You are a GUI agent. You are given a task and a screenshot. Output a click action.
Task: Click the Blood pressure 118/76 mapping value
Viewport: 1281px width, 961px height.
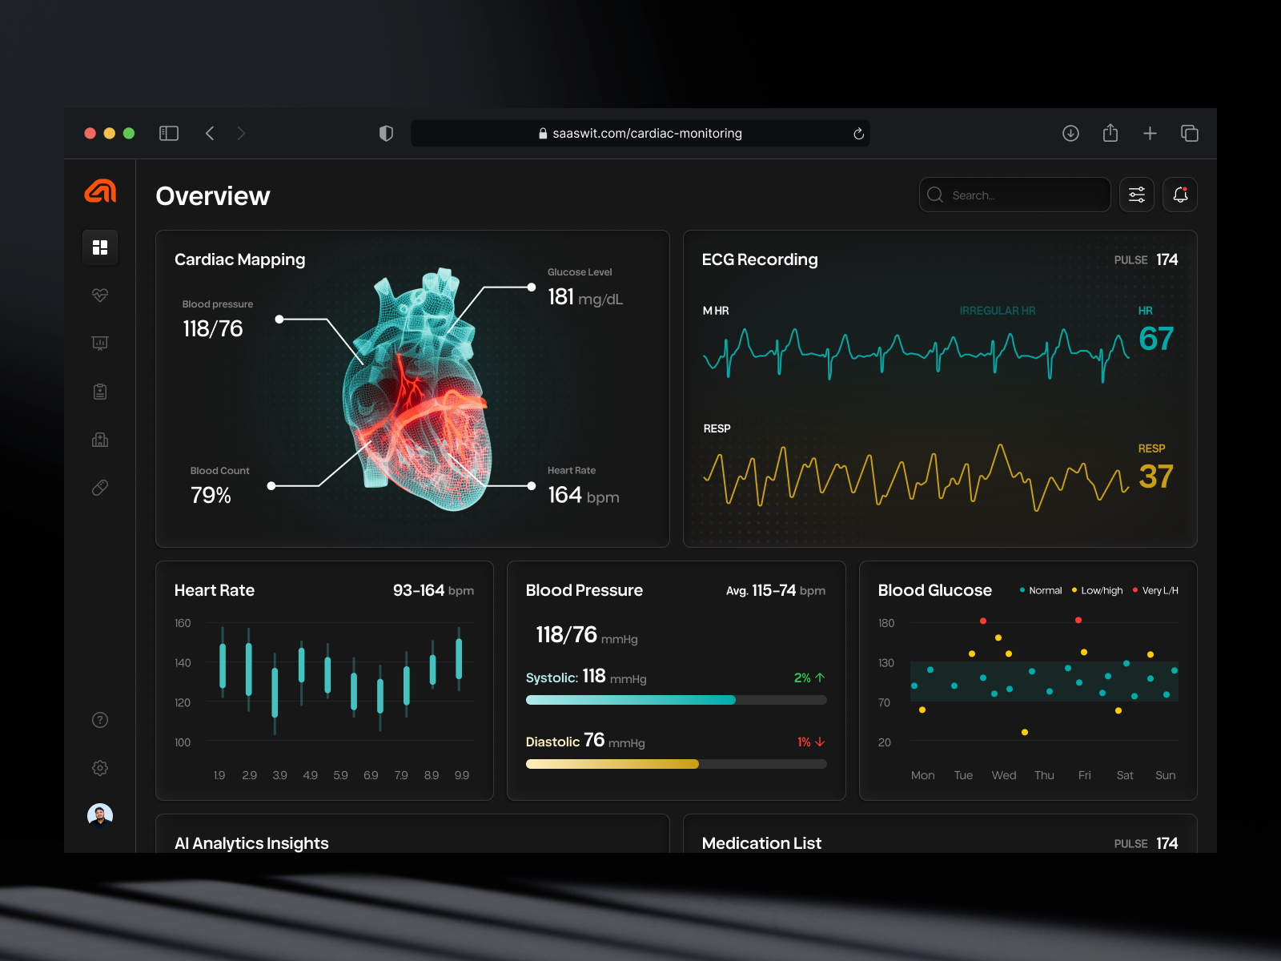pyautogui.click(x=213, y=328)
